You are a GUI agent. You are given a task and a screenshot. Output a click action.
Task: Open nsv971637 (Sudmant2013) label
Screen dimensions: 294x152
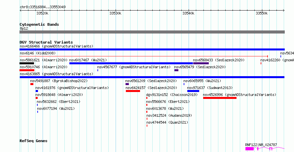(210, 88)
